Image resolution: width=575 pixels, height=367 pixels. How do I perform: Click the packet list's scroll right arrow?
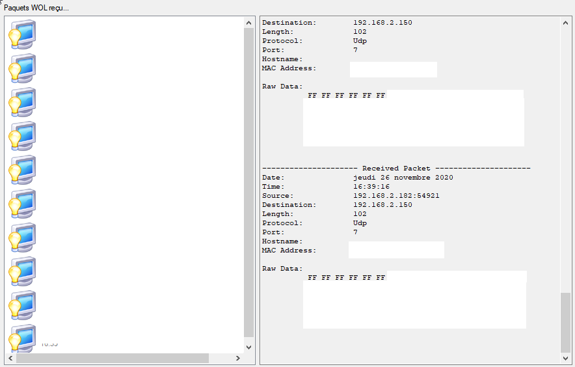tap(238, 358)
